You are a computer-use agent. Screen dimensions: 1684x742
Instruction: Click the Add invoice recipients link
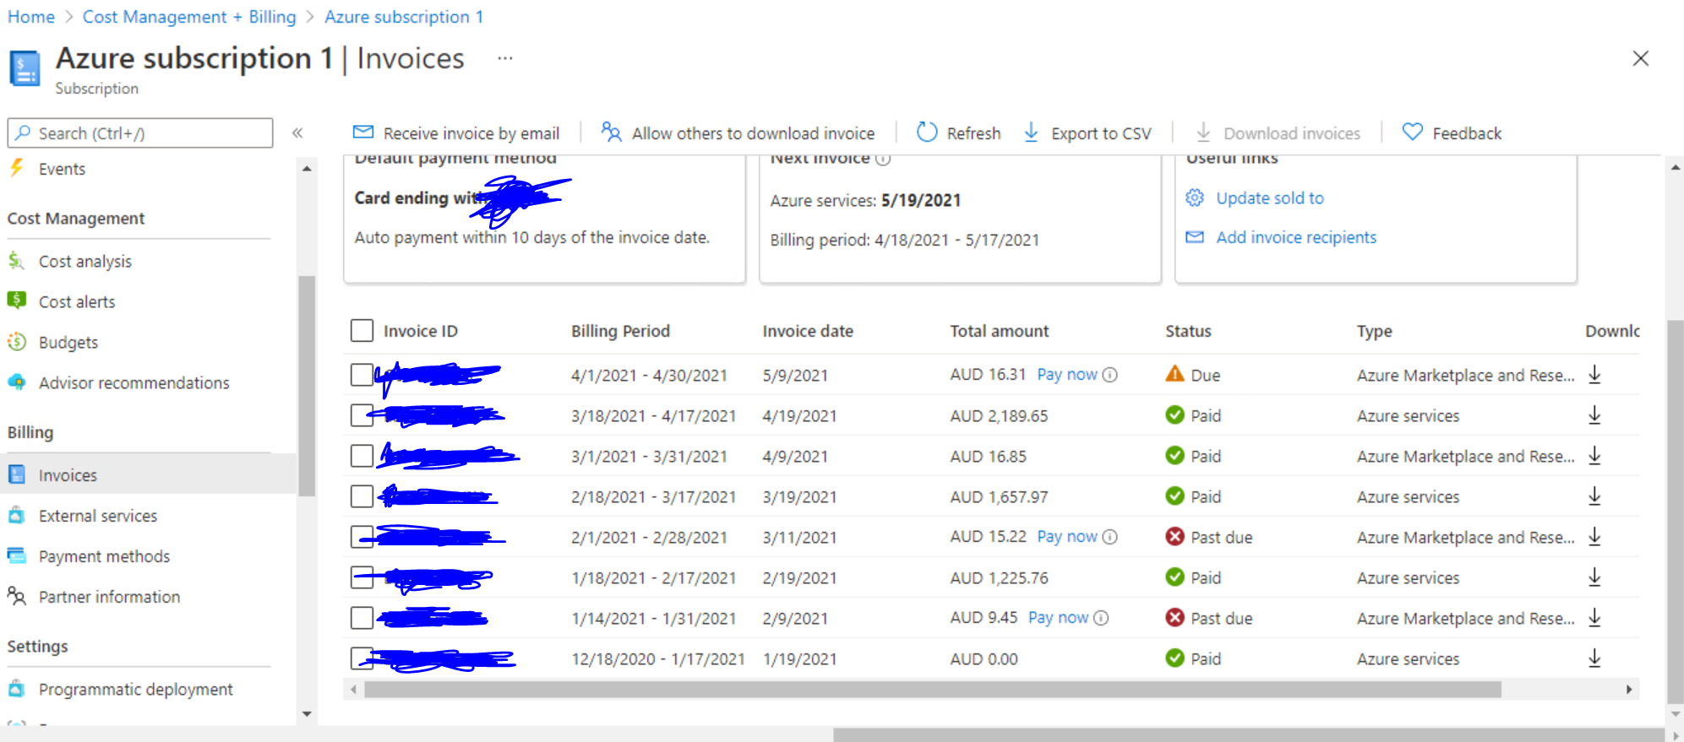pyautogui.click(x=1296, y=237)
